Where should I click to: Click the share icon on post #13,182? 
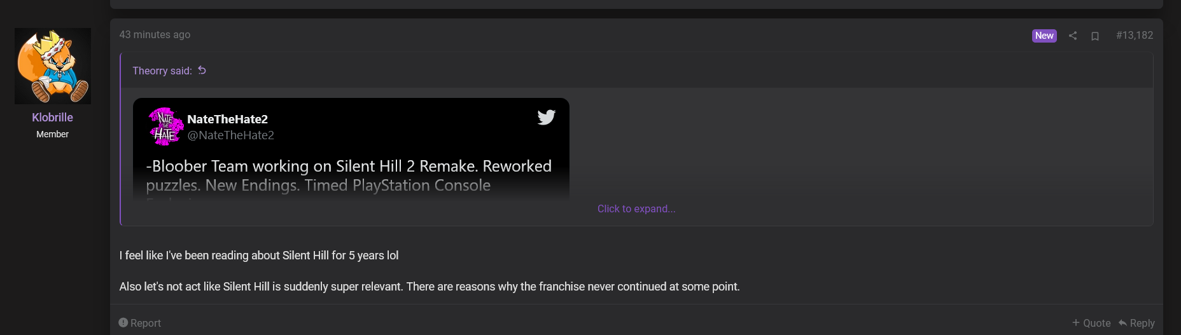[1073, 36]
